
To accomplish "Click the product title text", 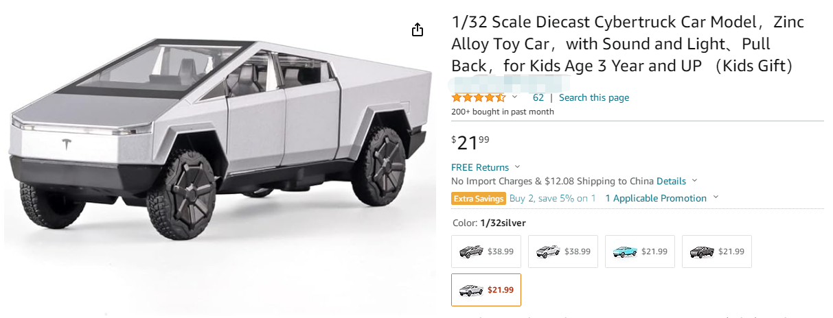I will pos(628,44).
